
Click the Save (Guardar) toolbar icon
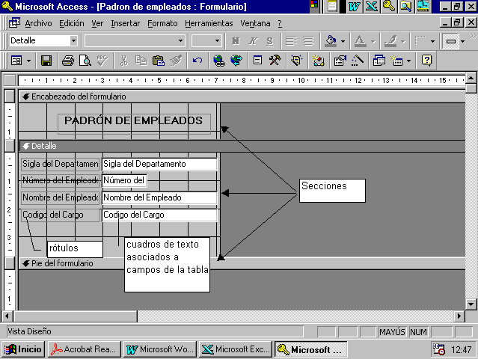pos(46,61)
